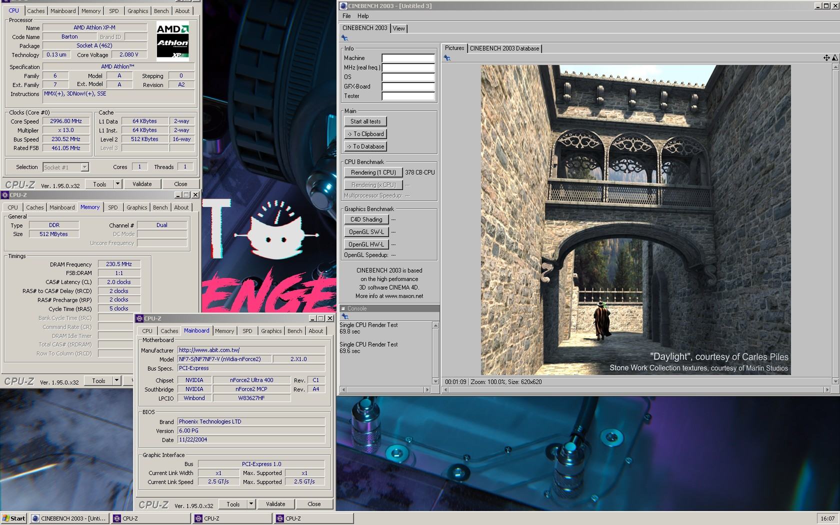Click the move arrows icon in picture viewer
Viewport: 840px width, 525px height.
point(826,58)
